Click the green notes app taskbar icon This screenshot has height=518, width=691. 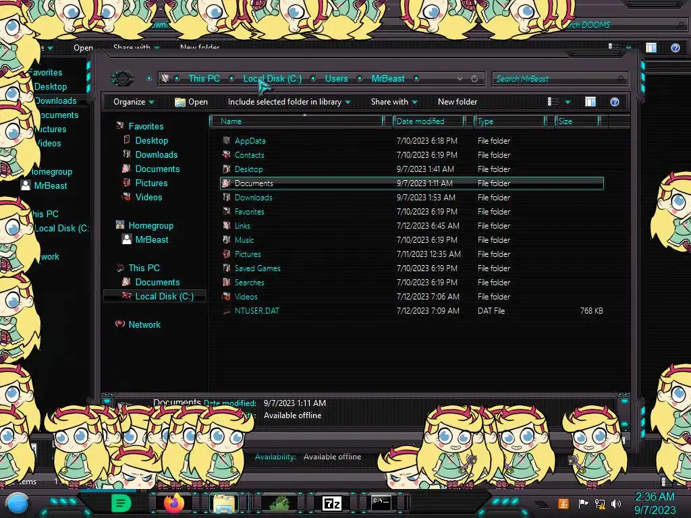tap(121, 502)
